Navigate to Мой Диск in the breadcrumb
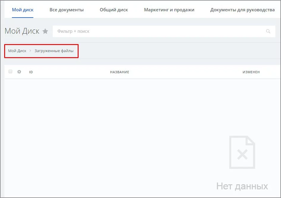The height and width of the screenshot is (198, 281). click(17, 51)
